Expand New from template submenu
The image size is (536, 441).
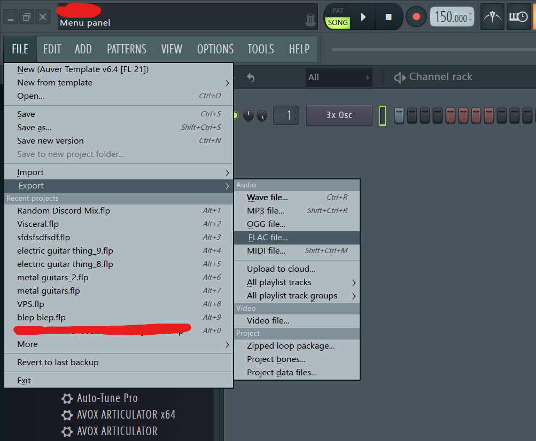tap(119, 83)
